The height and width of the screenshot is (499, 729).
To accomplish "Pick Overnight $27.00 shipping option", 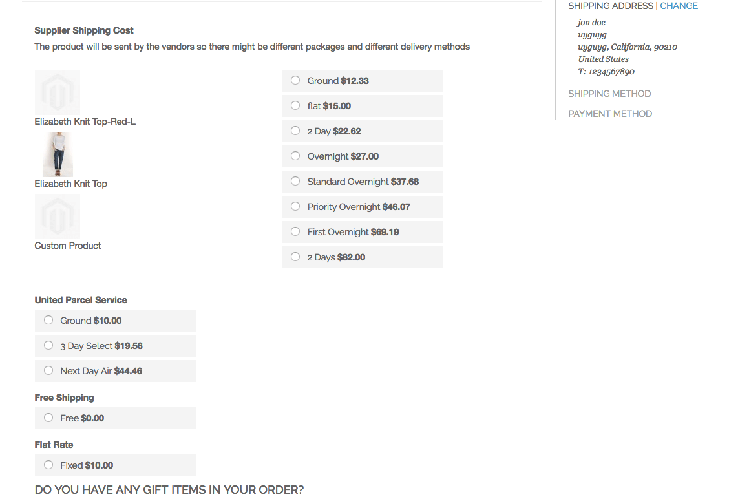I will tap(295, 156).
